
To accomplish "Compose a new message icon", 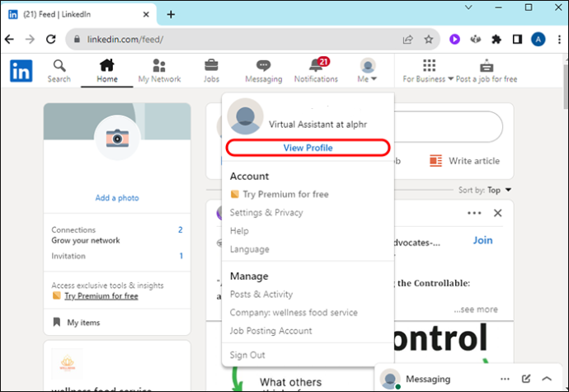I will point(526,379).
